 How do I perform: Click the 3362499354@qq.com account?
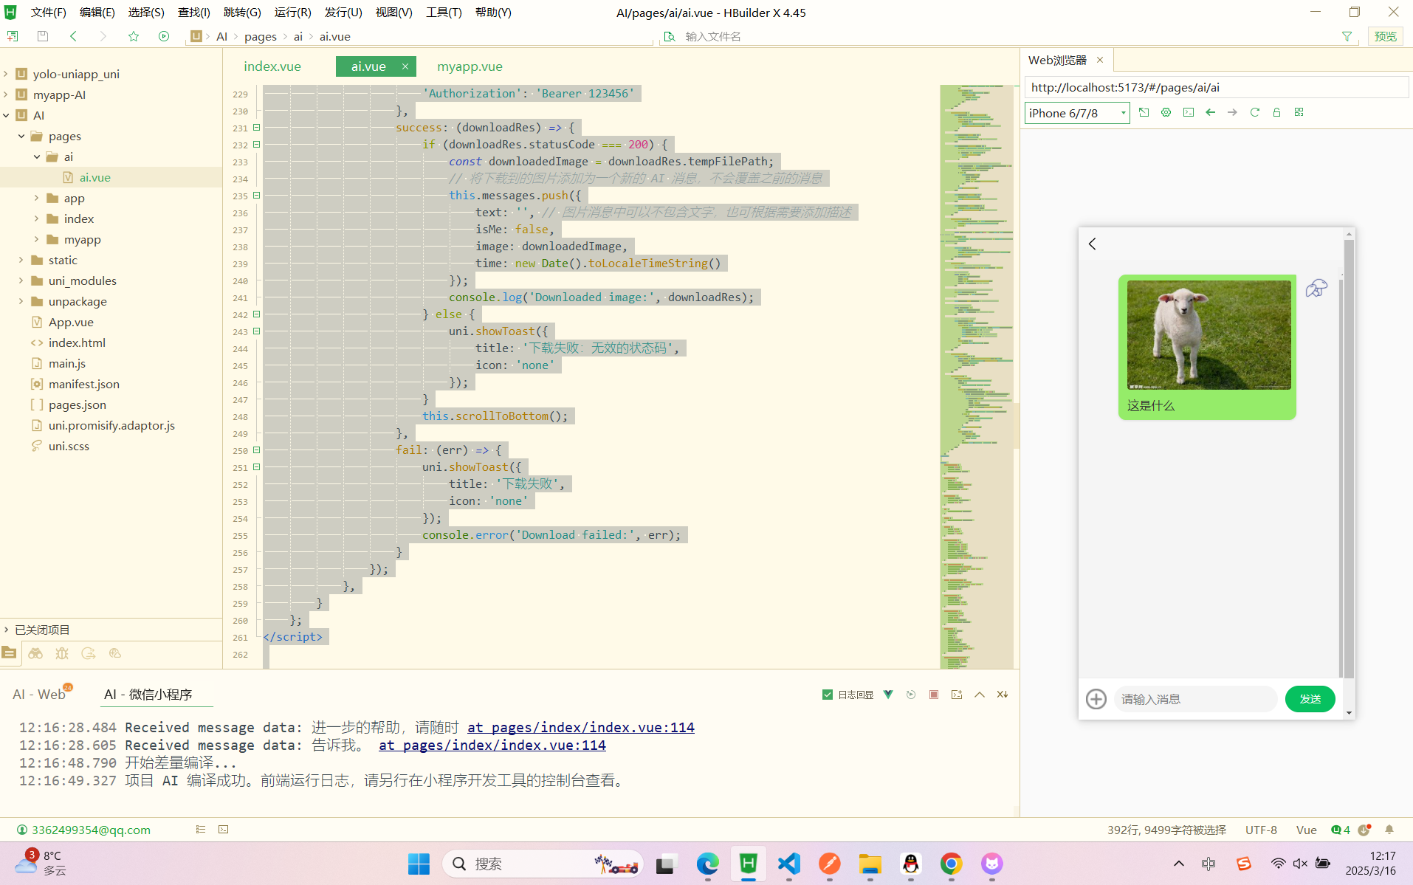click(x=91, y=830)
